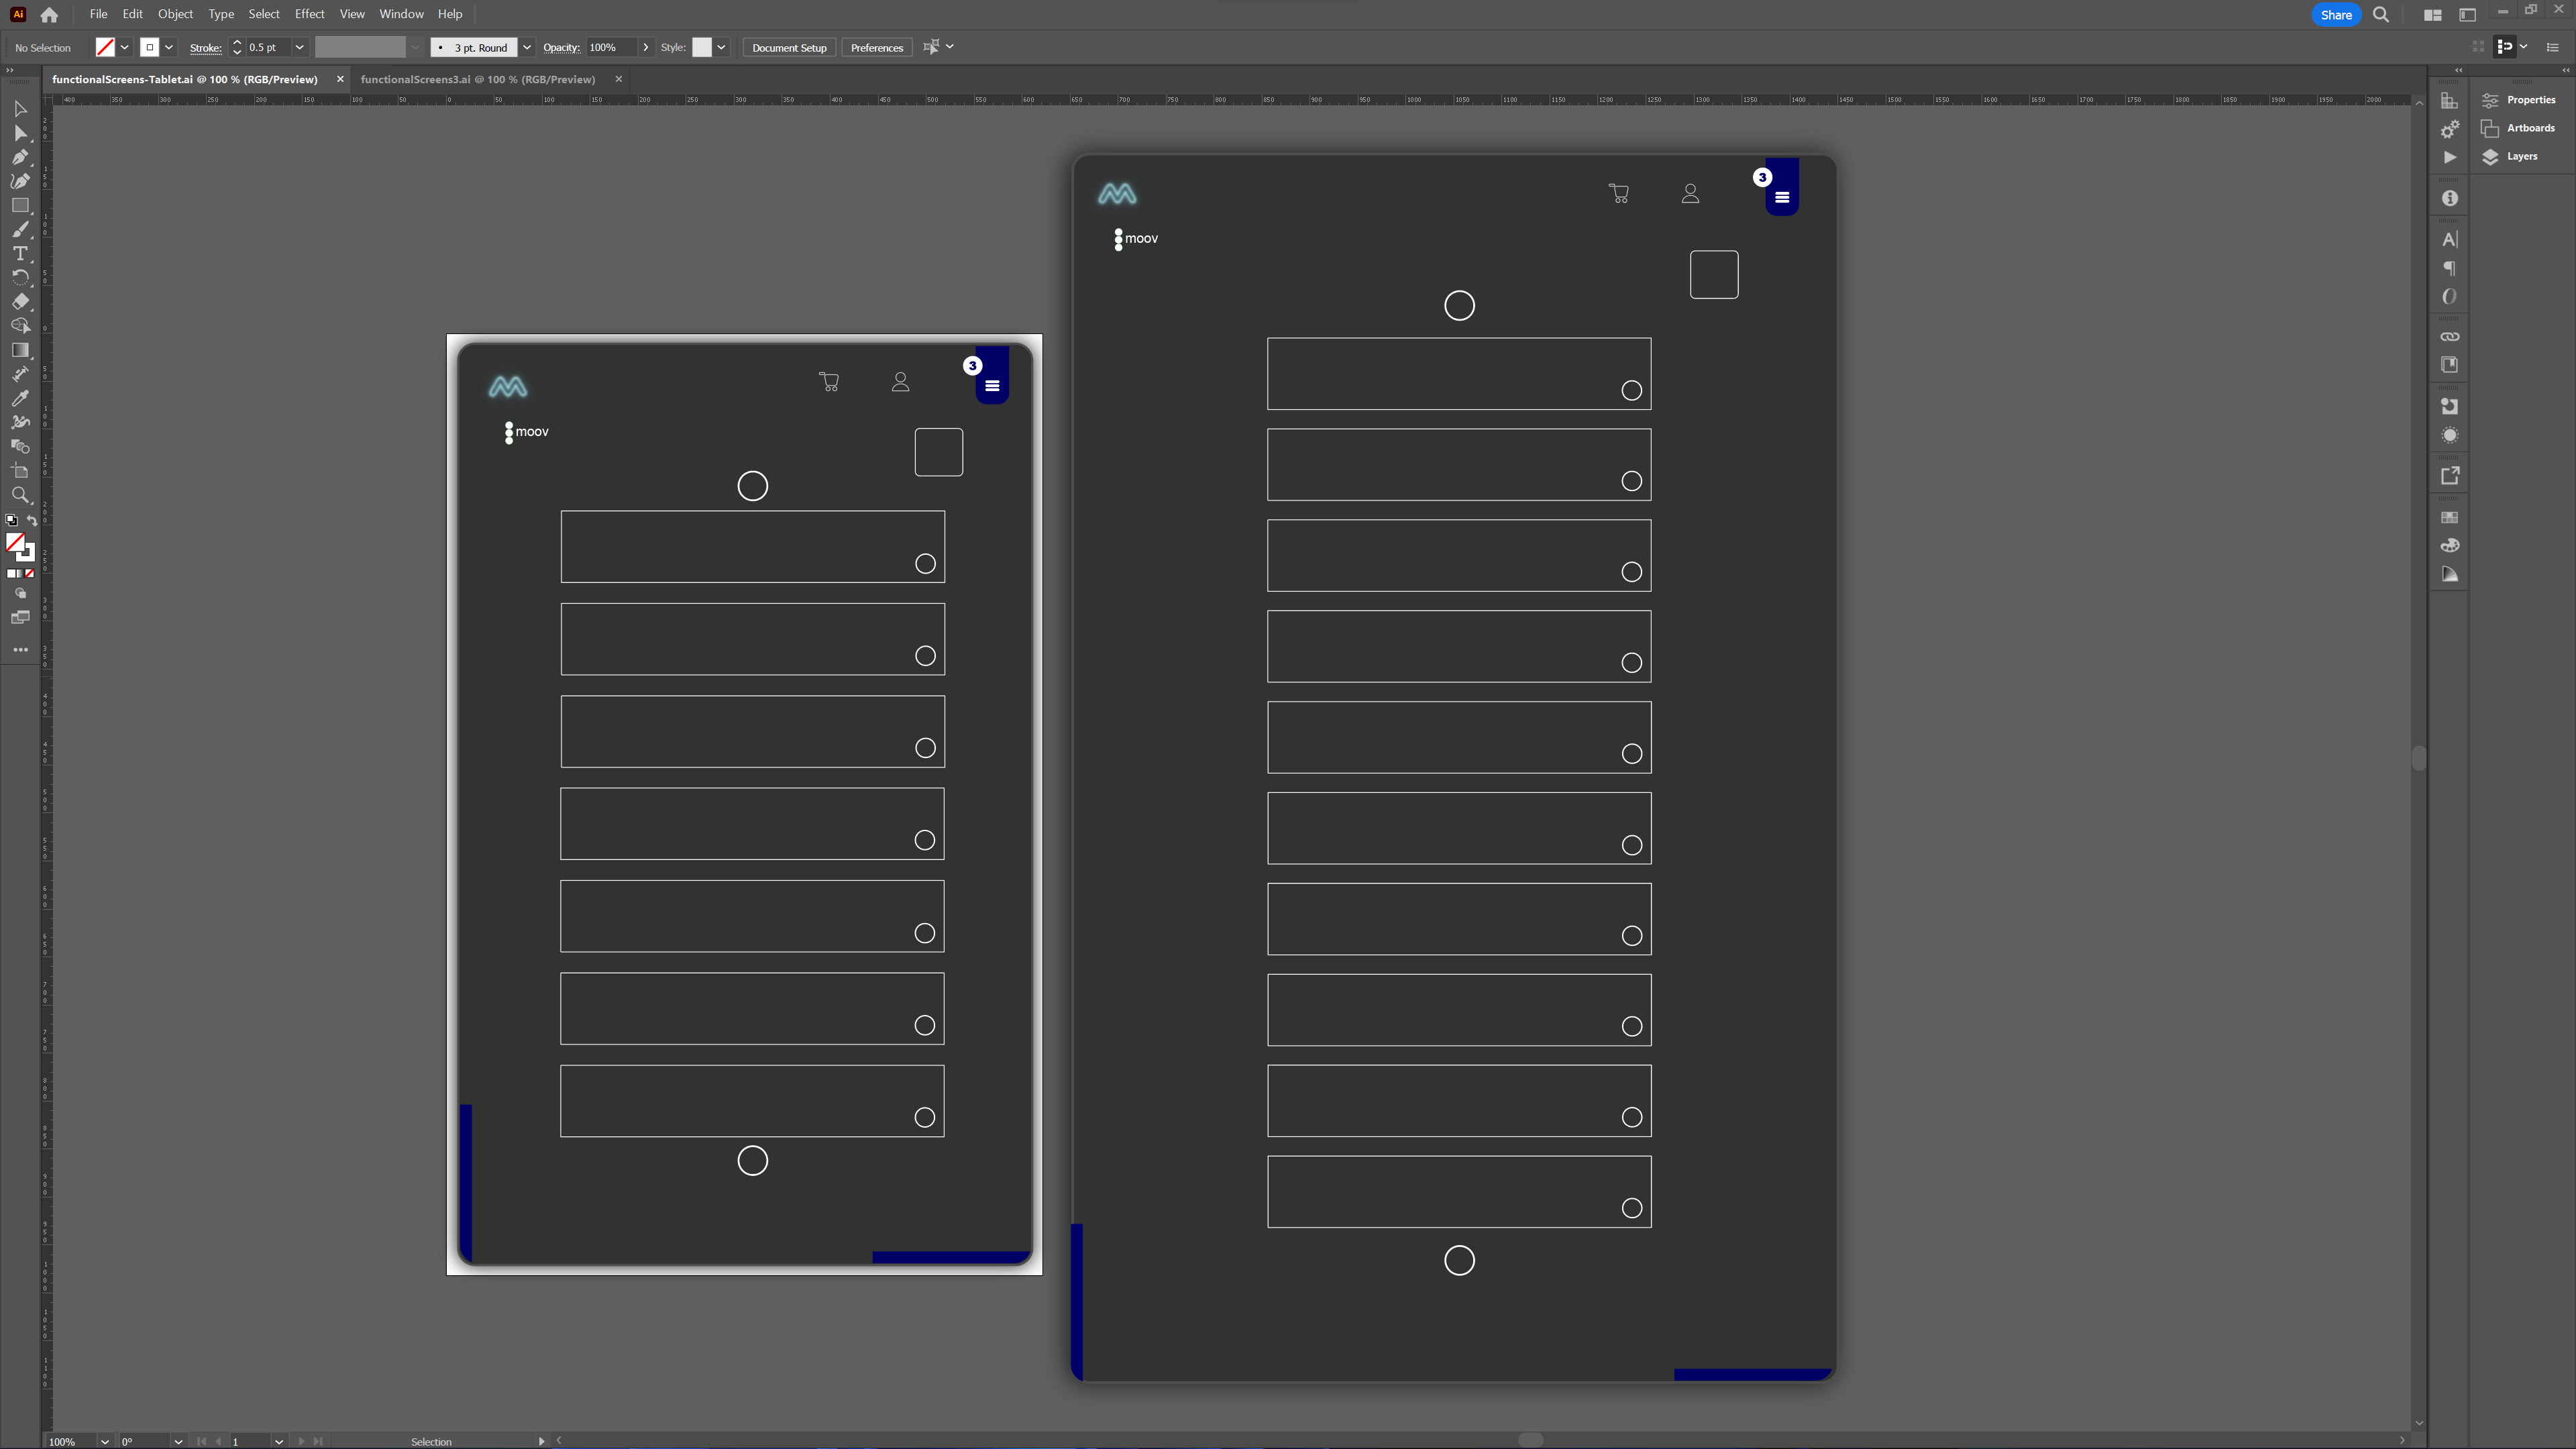Click the fill color swatch in control bar
The height and width of the screenshot is (1449, 2576).
click(x=105, y=47)
